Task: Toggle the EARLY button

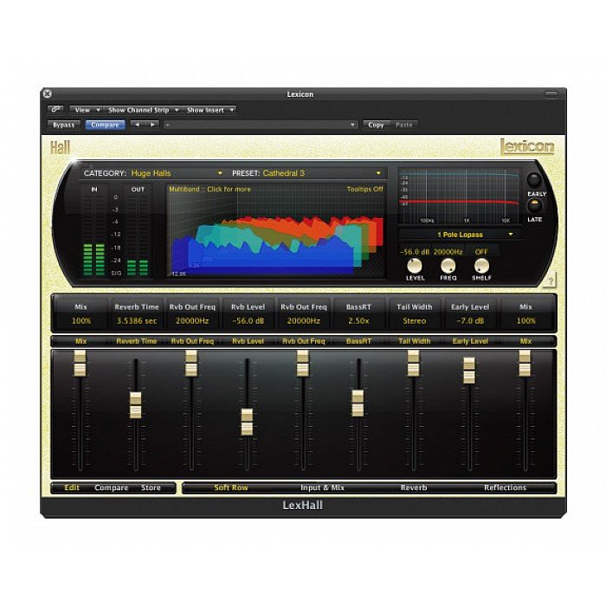Action: point(534,182)
